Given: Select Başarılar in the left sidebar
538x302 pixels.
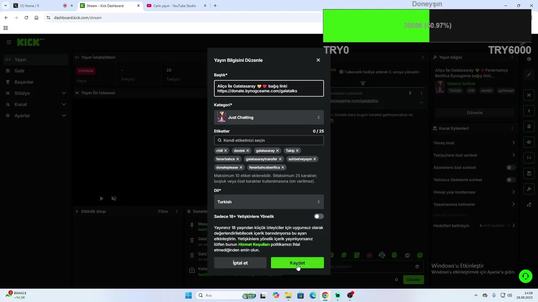Looking at the screenshot, I should point(36,82).
